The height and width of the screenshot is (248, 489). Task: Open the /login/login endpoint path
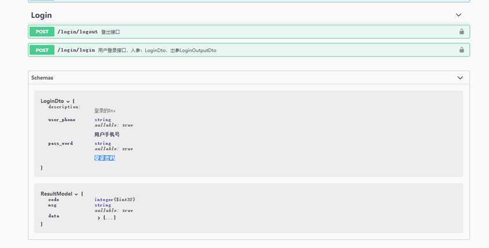76,50
